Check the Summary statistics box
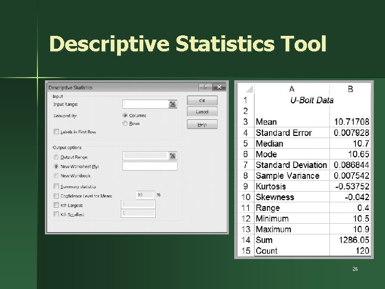The width and height of the screenshot is (385, 289). [56, 187]
